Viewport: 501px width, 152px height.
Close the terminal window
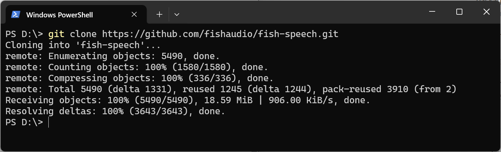point(486,12)
